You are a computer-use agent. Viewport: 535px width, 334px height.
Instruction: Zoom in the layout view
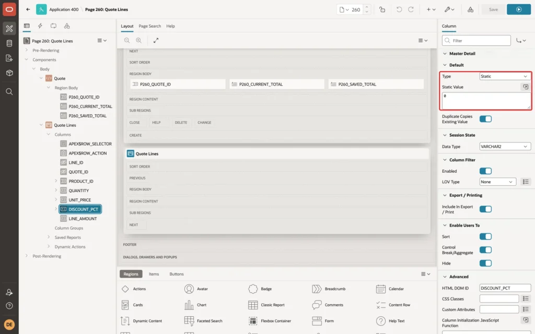tap(139, 40)
